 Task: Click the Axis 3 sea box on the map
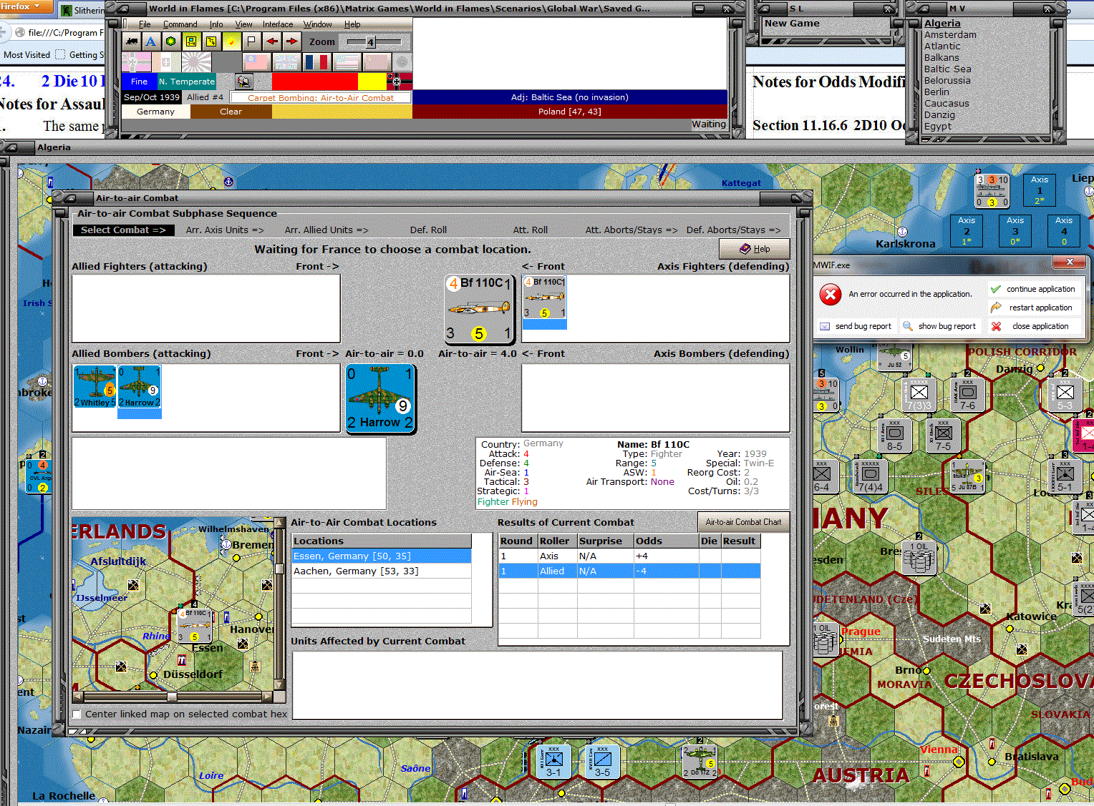tap(1016, 231)
